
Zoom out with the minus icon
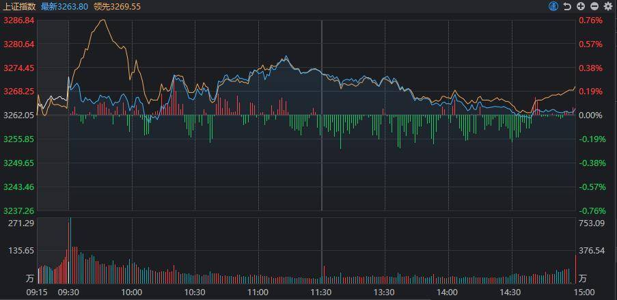pos(594,6)
